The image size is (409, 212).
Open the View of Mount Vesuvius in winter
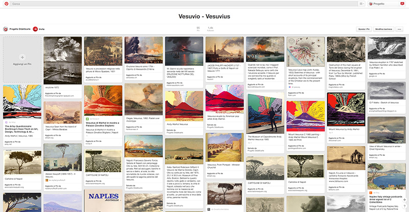tap(387, 130)
